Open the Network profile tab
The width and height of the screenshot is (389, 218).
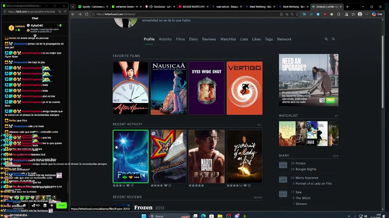pyautogui.click(x=284, y=39)
